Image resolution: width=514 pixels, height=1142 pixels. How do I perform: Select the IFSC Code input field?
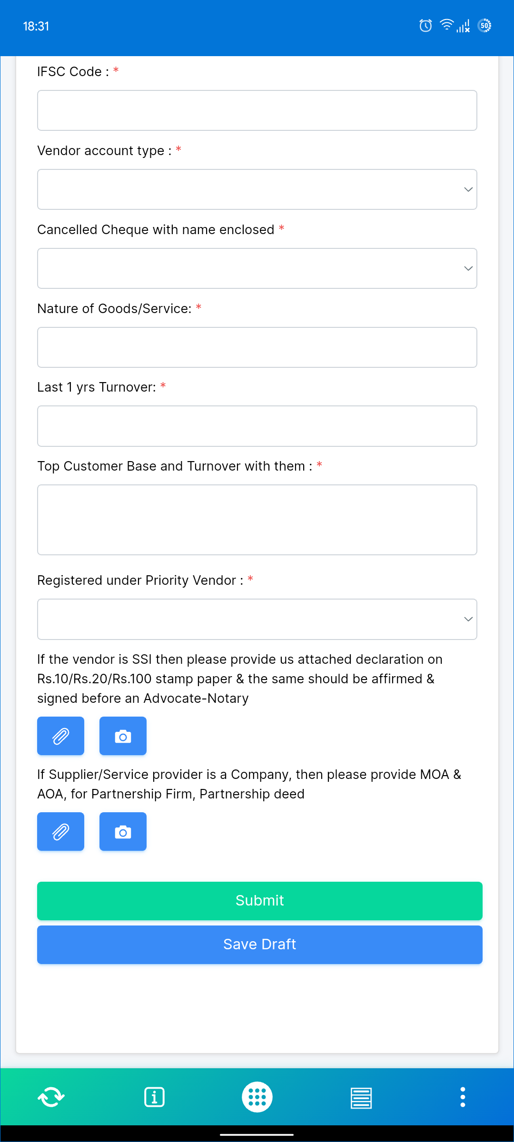257,110
